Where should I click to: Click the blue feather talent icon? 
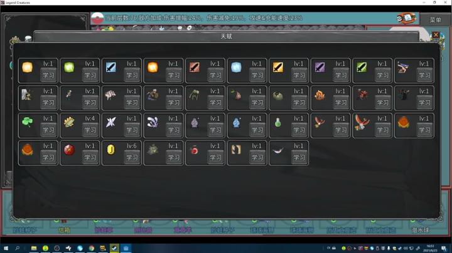278,150
